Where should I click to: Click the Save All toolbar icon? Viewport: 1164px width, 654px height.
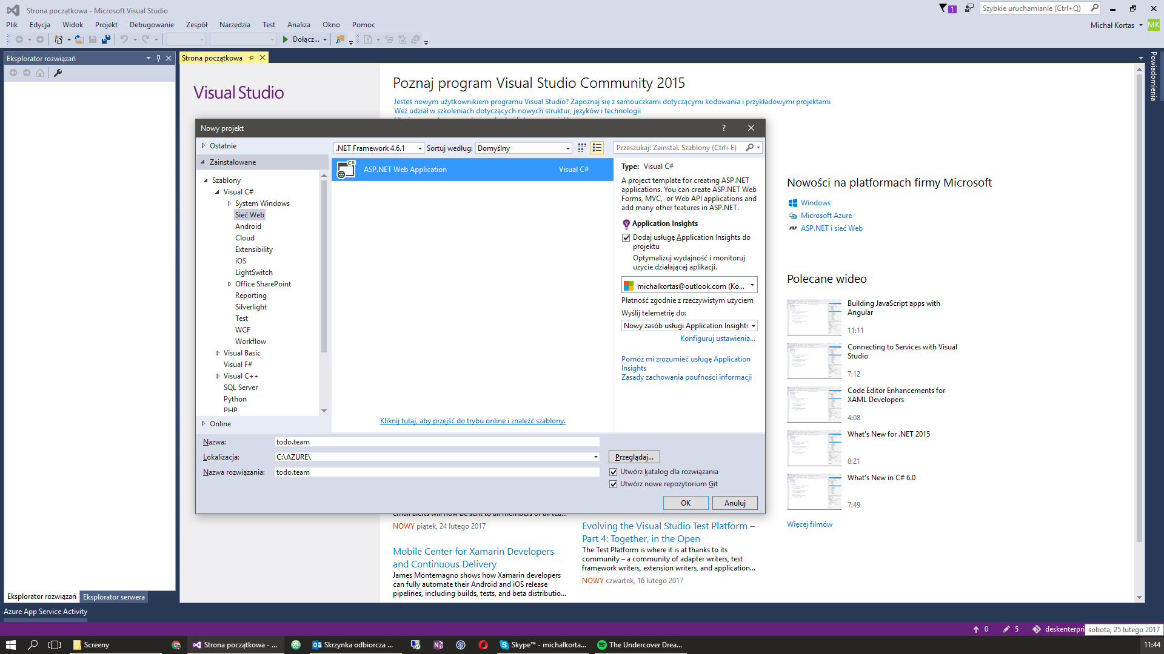tap(106, 39)
